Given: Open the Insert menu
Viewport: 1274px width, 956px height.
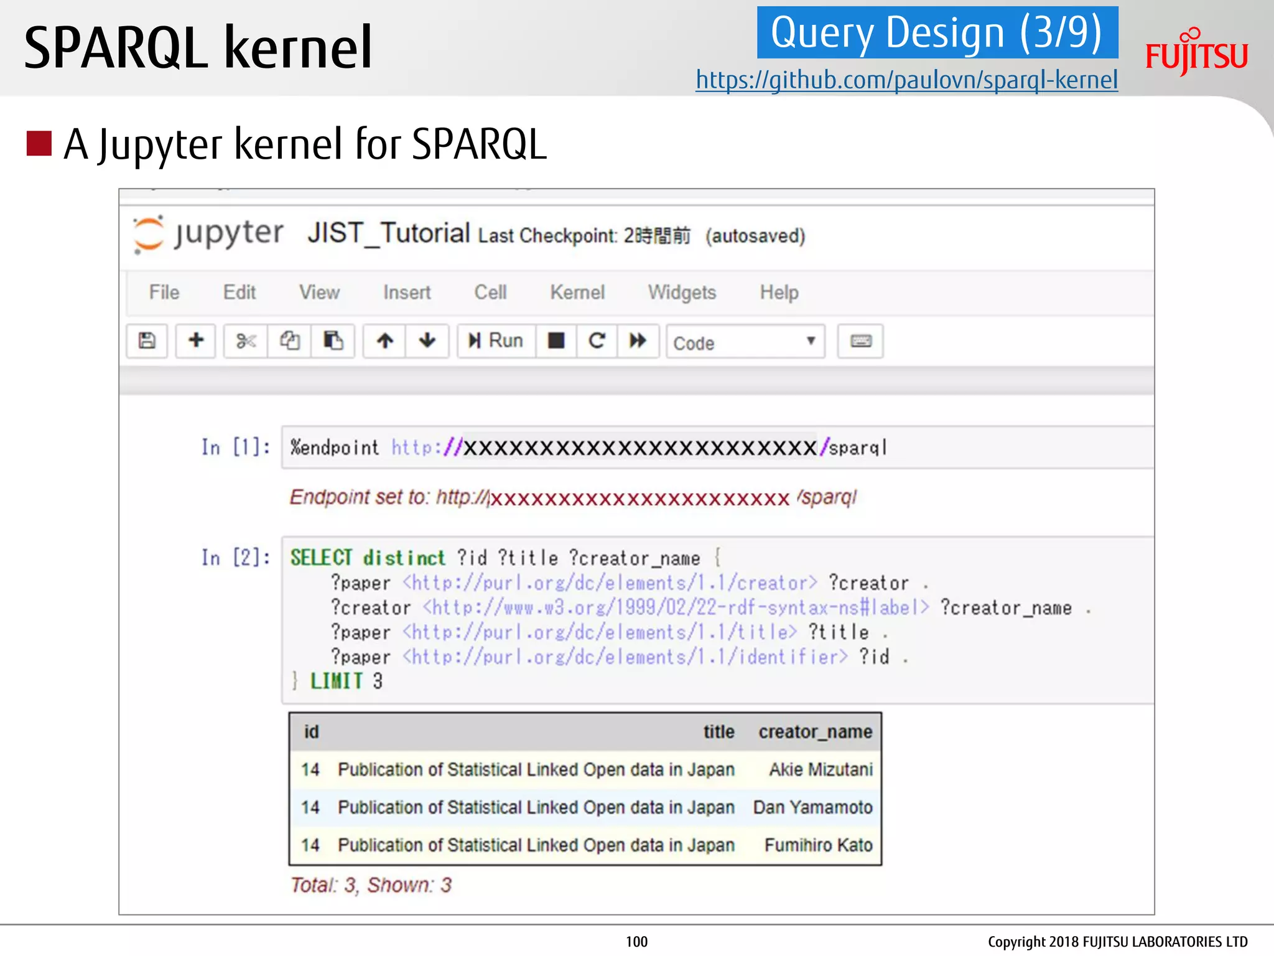Looking at the screenshot, I should (407, 292).
